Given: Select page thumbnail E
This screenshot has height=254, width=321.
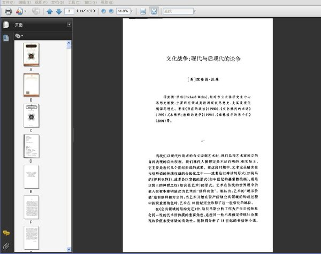Looking at the screenshot, I should 32,176.
